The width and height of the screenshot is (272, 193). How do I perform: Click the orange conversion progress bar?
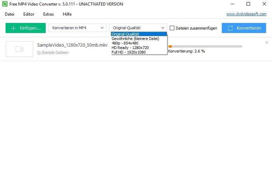[205, 46]
